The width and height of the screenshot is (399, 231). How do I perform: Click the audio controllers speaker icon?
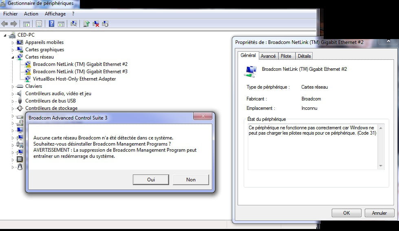(x=19, y=94)
